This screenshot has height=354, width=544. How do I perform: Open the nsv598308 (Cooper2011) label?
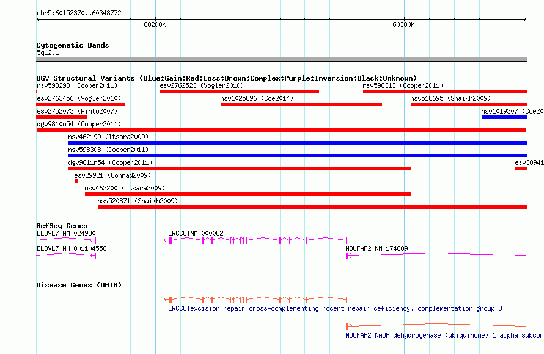pyautogui.click(x=108, y=150)
